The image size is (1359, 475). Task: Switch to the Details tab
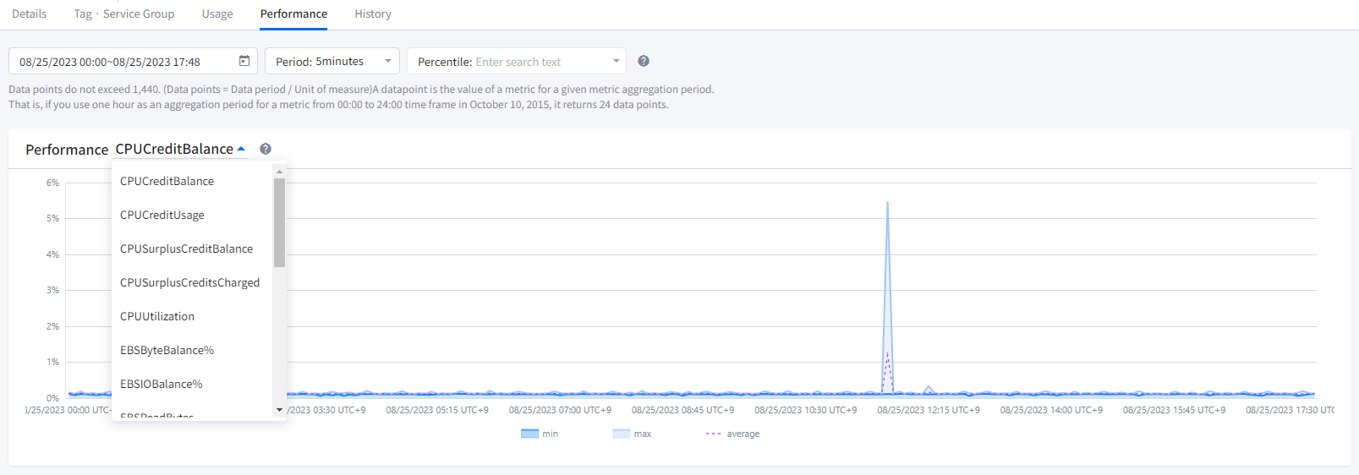30,14
